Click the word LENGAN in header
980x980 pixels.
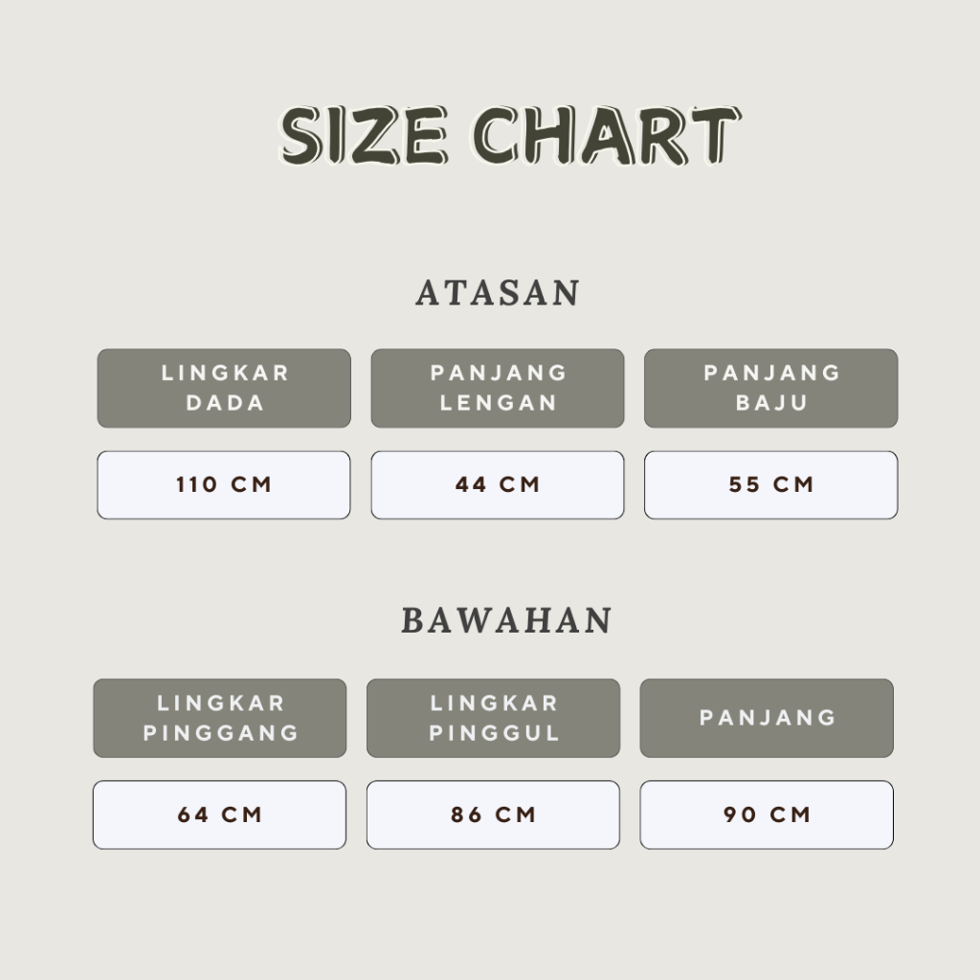[x=498, y=403]
